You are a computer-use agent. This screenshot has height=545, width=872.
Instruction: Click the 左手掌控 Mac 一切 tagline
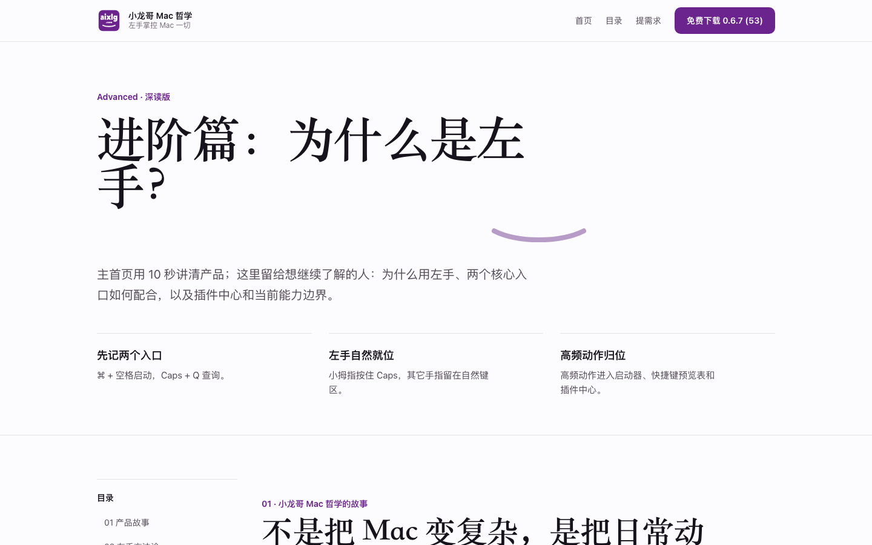159,25
